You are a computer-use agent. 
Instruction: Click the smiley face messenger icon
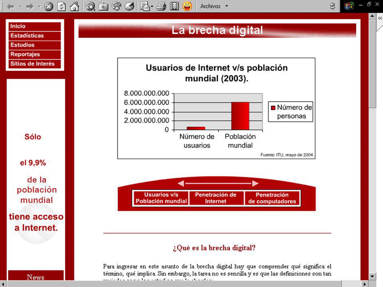[x=187, y=6]
